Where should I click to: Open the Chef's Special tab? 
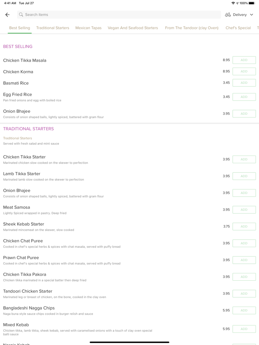tap(238, 28)
